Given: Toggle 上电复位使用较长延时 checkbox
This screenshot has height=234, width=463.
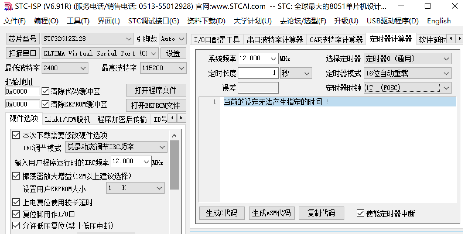Looking at the screenshot, I should coord(16,202).
